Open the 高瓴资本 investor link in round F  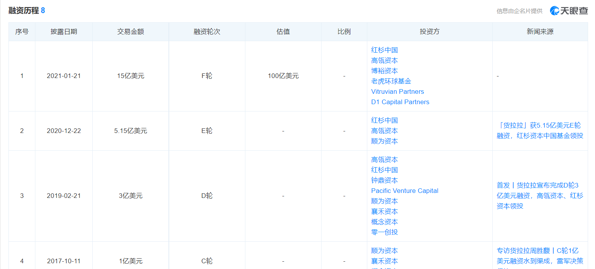coord(384,60)
